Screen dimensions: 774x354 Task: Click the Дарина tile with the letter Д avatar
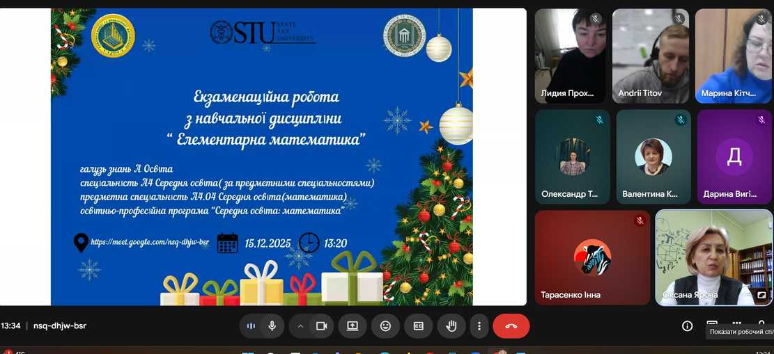(734, 156)
